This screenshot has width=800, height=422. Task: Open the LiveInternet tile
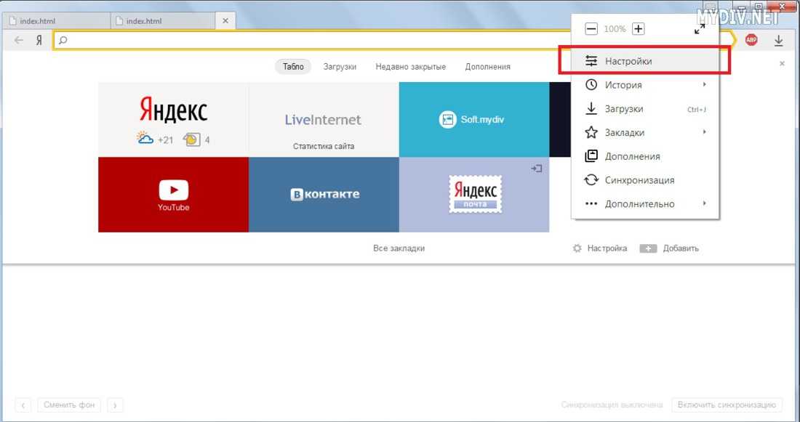point(324,119)
